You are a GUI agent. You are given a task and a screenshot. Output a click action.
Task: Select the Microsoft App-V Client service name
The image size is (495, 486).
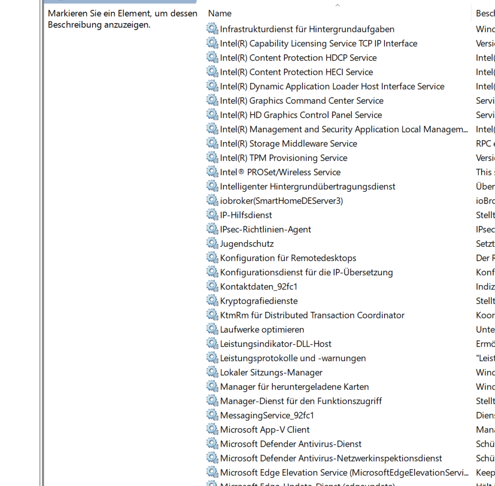point(265,430)
